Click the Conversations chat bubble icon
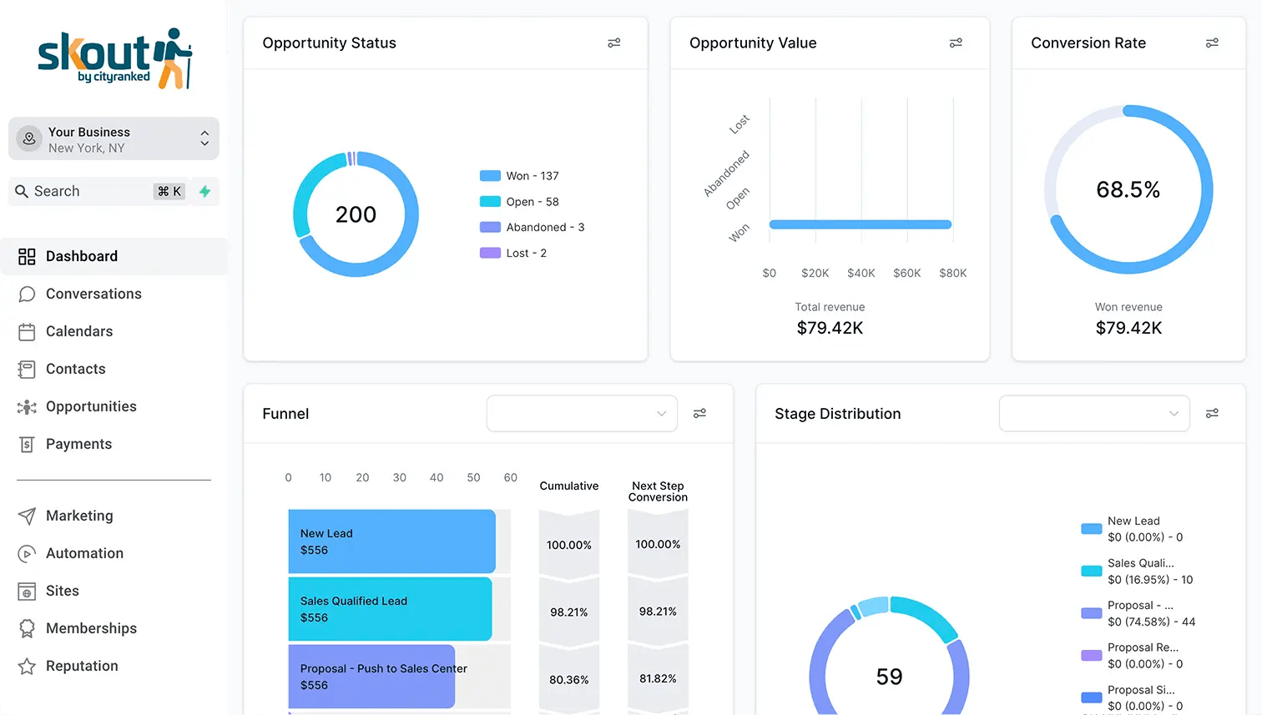 click(27, 294)
